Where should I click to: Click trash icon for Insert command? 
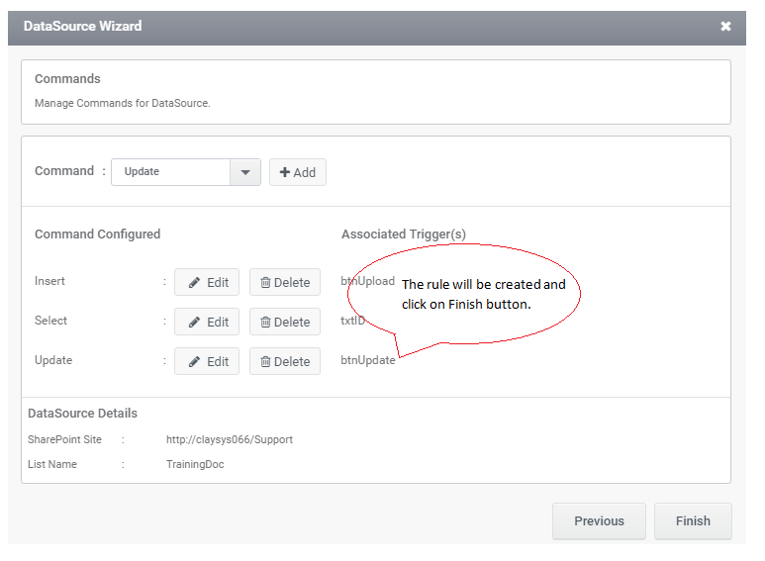265,282
